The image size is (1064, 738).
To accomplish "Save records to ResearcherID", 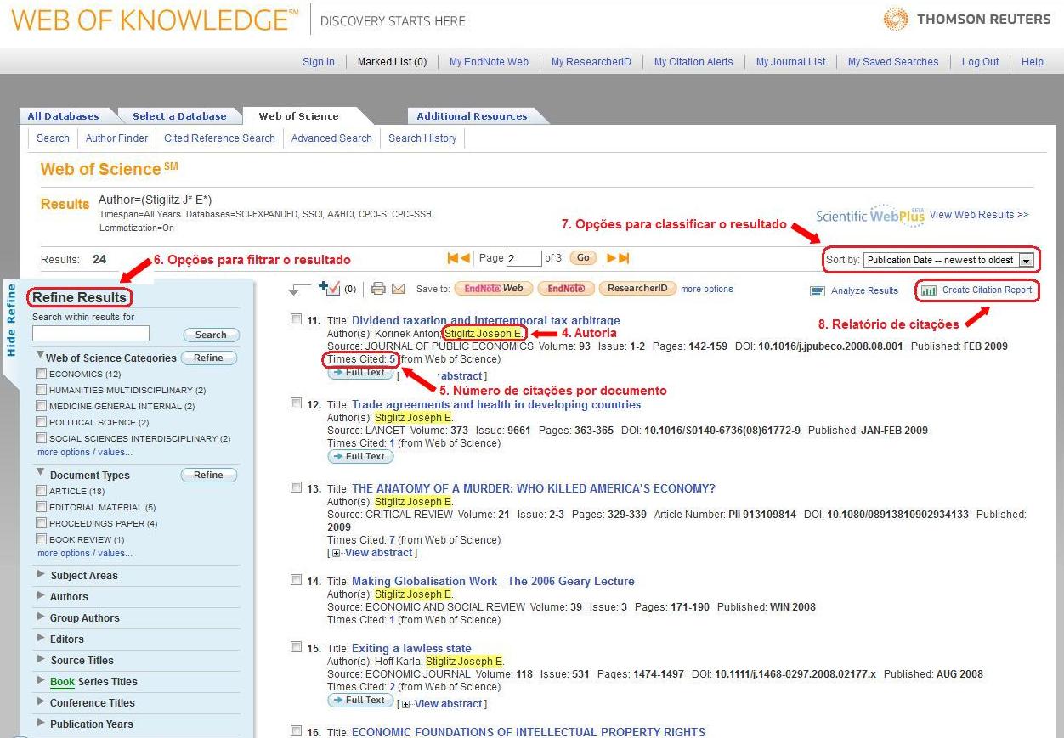I will coord(637,289).
